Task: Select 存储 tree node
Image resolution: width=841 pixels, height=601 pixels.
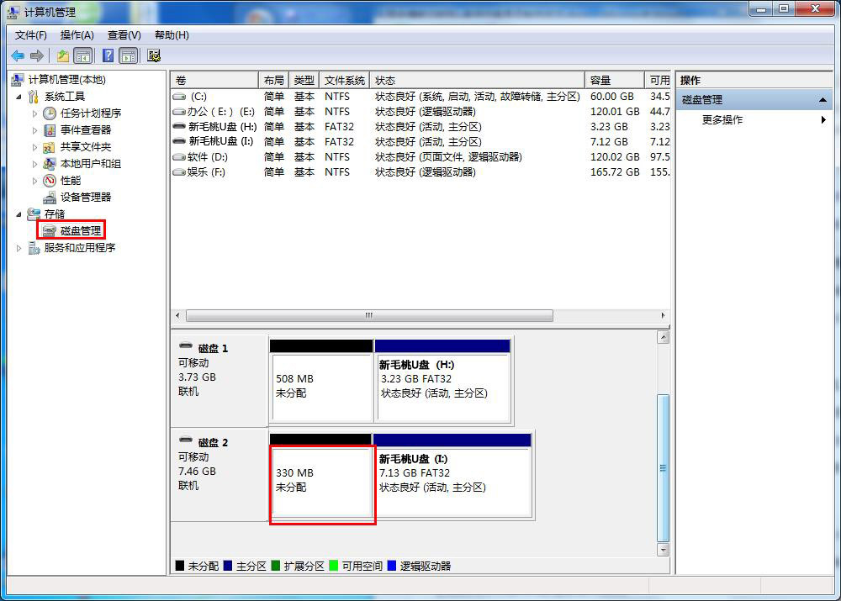Action: click(54, 214)
